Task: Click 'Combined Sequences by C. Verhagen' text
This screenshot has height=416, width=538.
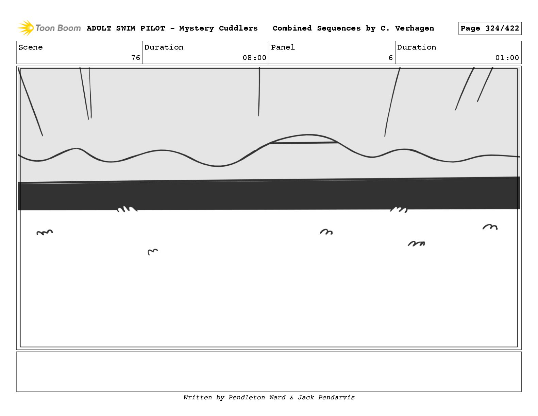Action: [x=353, y=28]
